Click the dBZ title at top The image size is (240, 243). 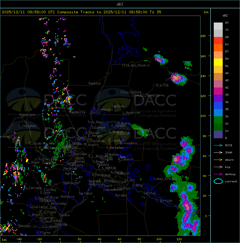(120, 4)
